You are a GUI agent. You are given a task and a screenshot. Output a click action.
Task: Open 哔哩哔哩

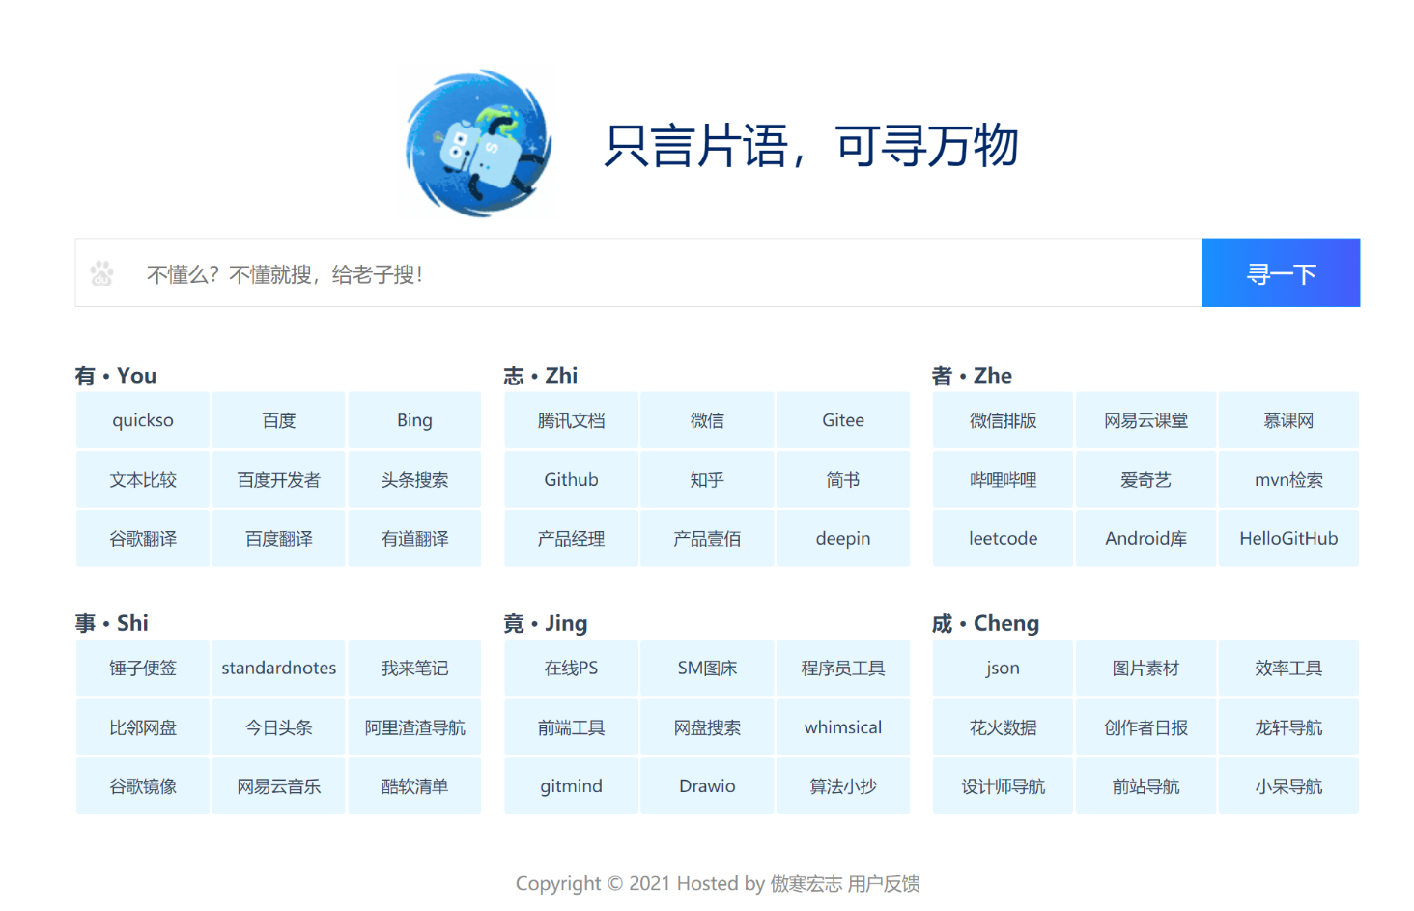[x=1003, y=480]
